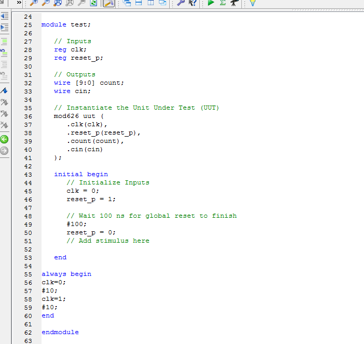The width and height of the screenshot is (364, 344).
Task: Open the Design Summary sigma icon
Action: pos(223,3)
